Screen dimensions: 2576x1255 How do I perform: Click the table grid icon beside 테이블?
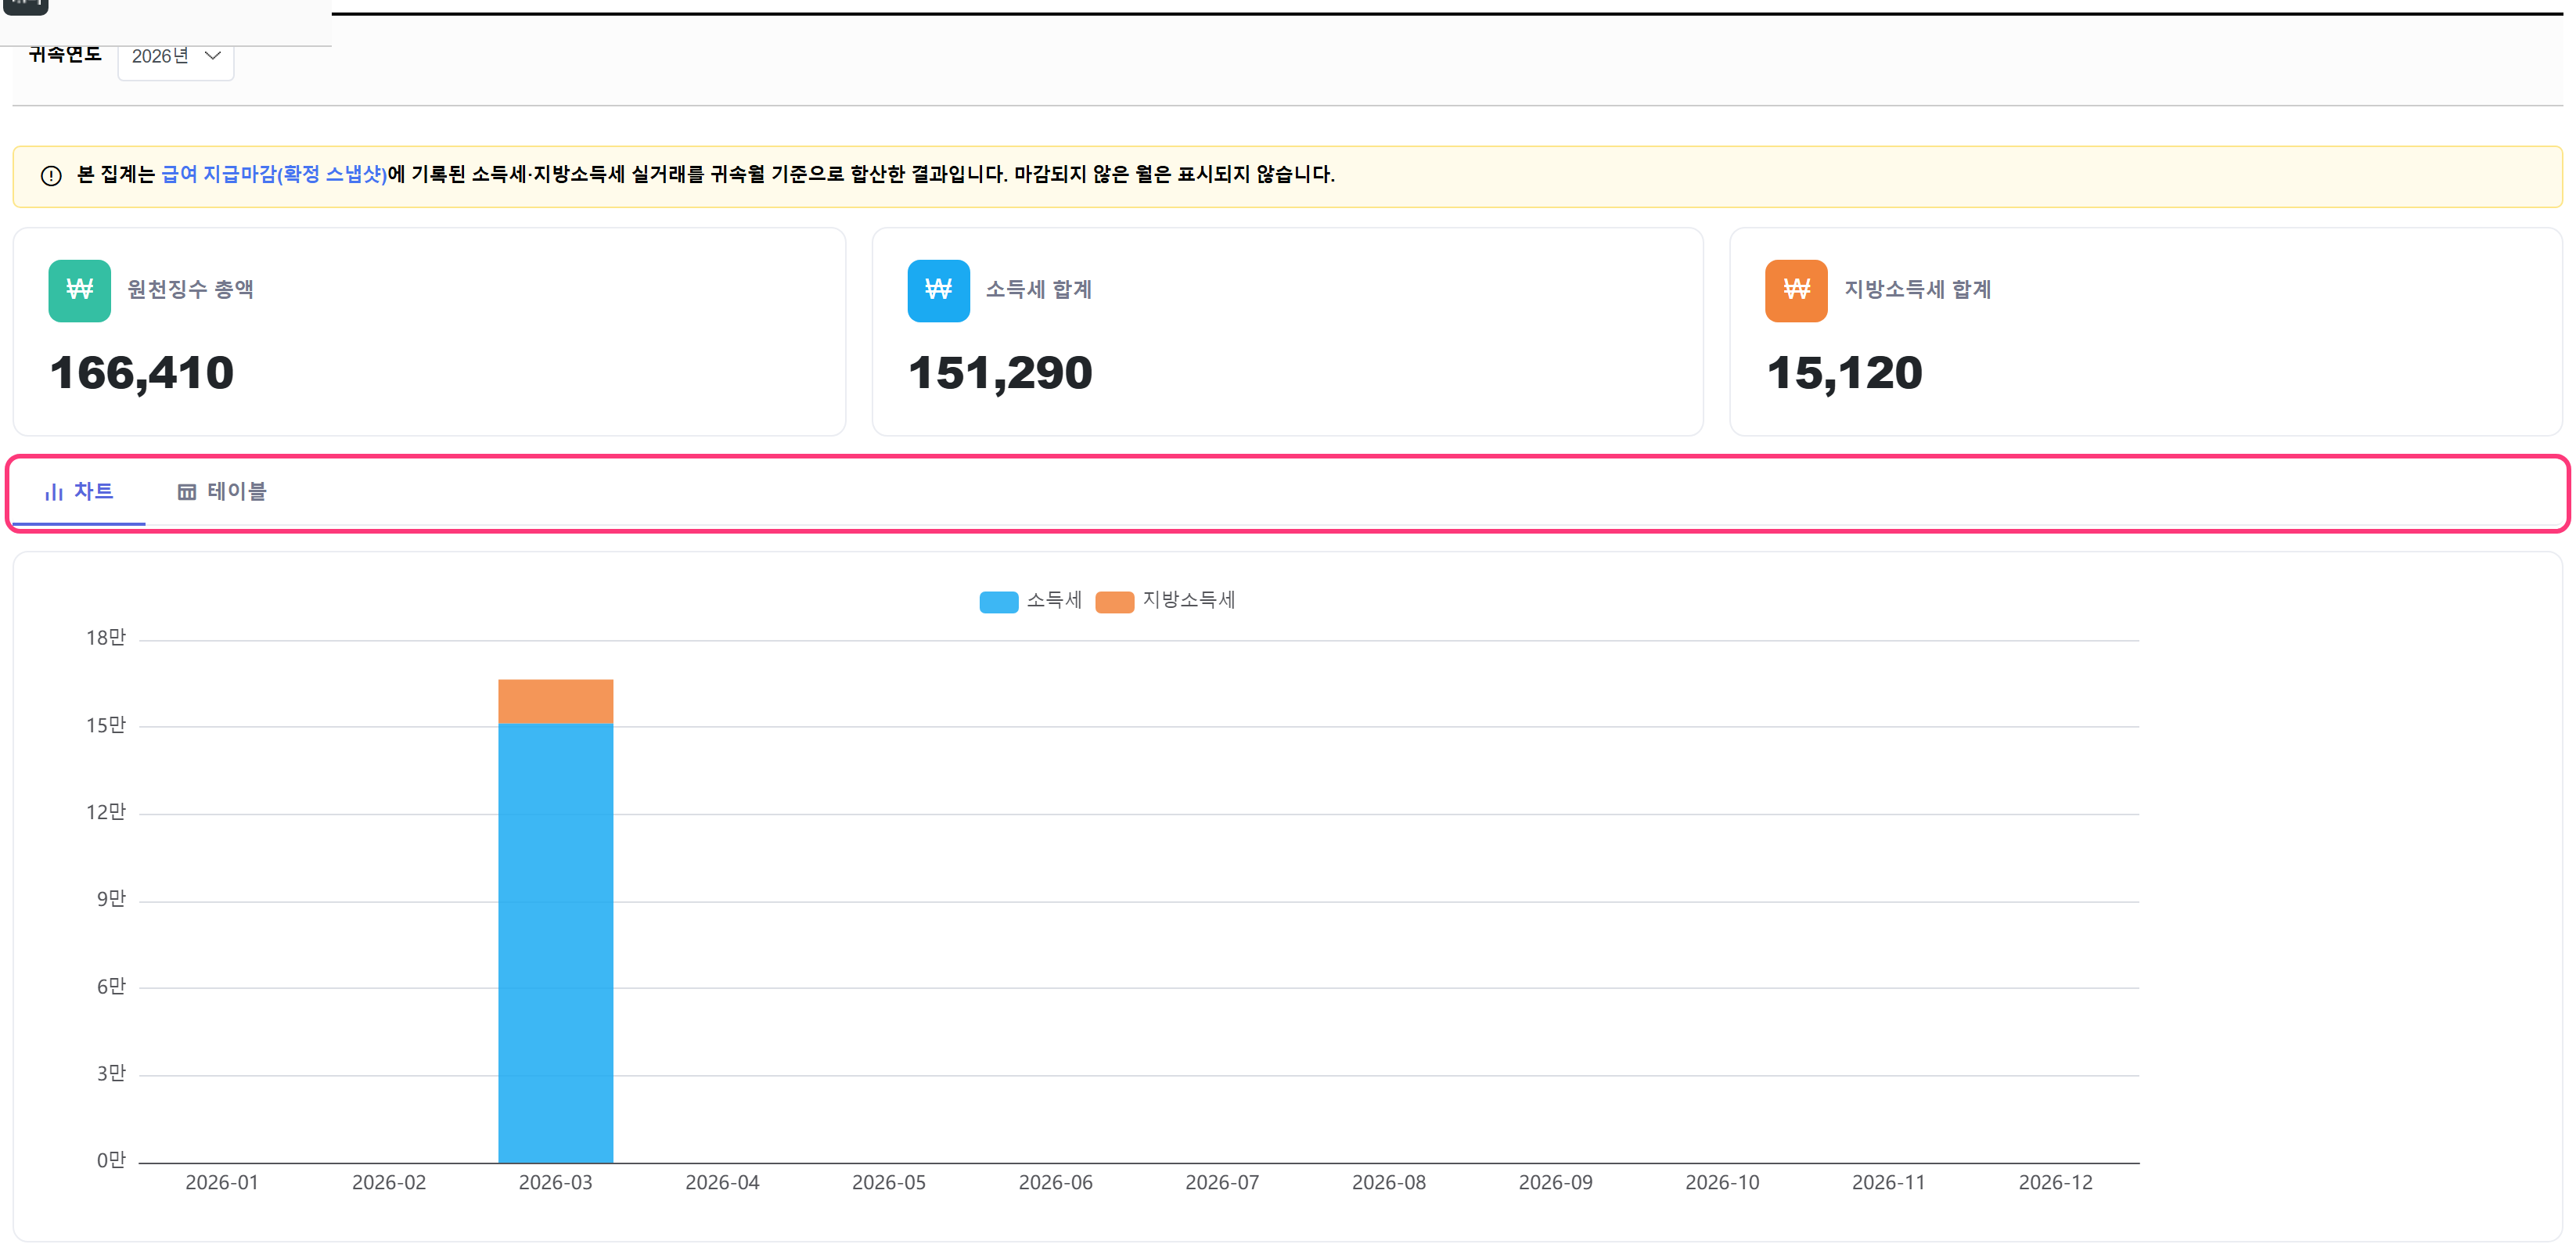click(x=187, y=492)
